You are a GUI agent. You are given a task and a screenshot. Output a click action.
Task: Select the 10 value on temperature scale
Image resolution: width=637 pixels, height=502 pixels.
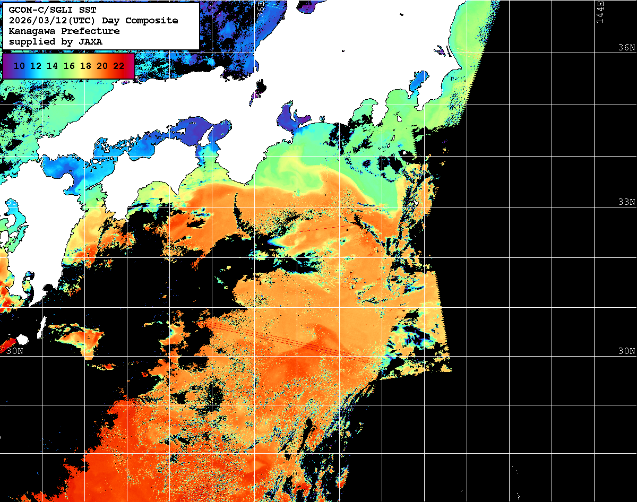[x=20, y=66]
